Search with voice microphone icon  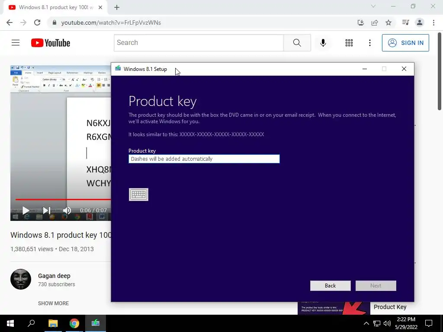[323, 43]
